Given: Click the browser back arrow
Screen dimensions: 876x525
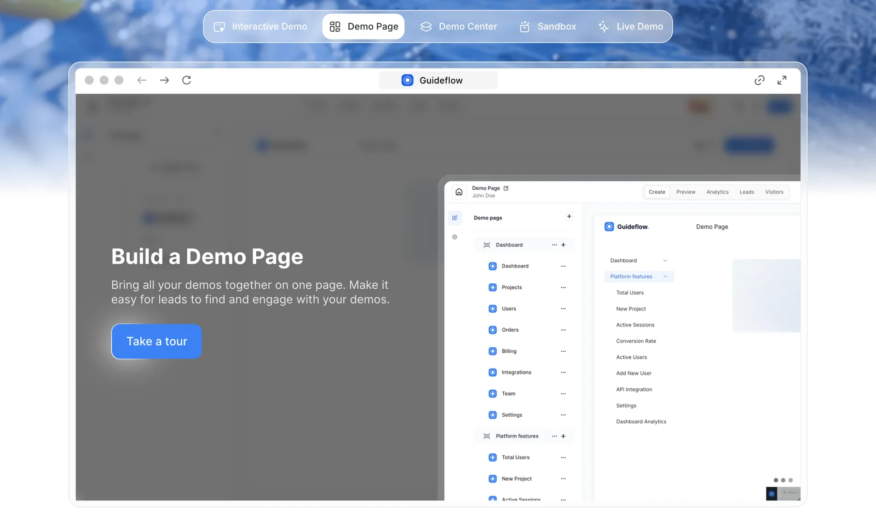Looking at the screenshot, I should tap(142, 80).
